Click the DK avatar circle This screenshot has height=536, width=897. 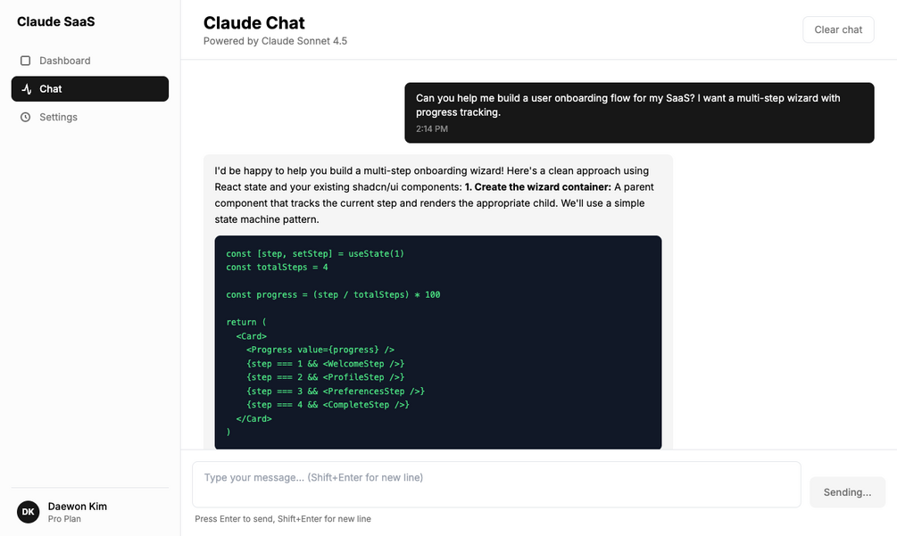[x=29, y=512]
